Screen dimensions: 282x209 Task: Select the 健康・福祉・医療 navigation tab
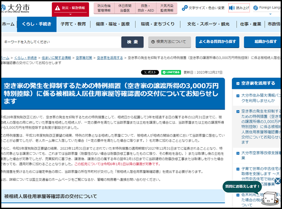[113, 24]
